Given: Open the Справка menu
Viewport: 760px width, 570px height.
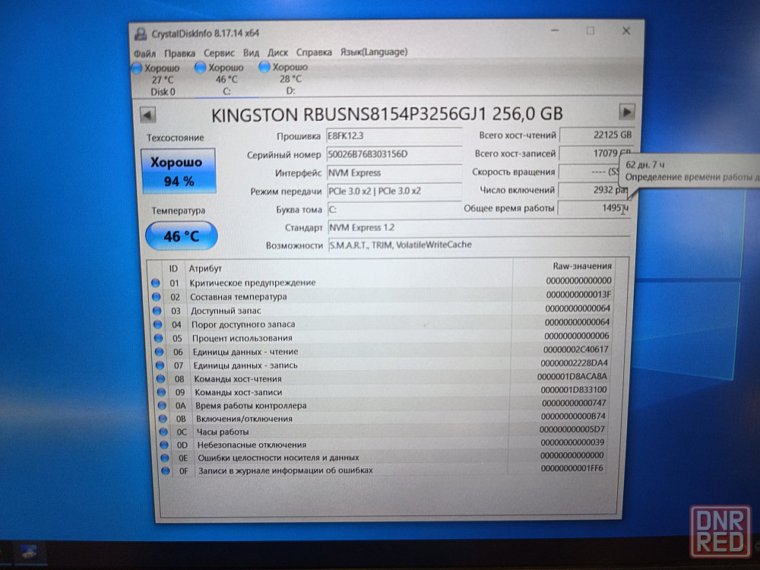Looking at the screenshot, I should tap(314, 52).
